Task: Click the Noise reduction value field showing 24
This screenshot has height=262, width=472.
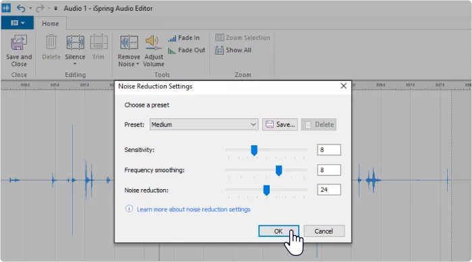Action: pyautogui.click(x=329, y=190)
